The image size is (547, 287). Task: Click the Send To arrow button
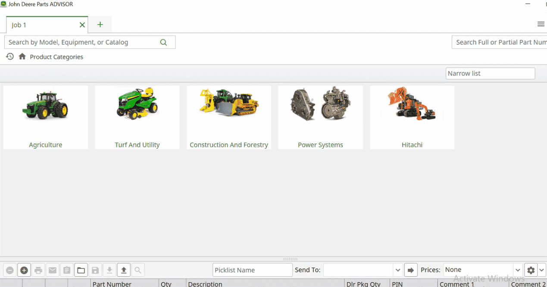point(411,270)
